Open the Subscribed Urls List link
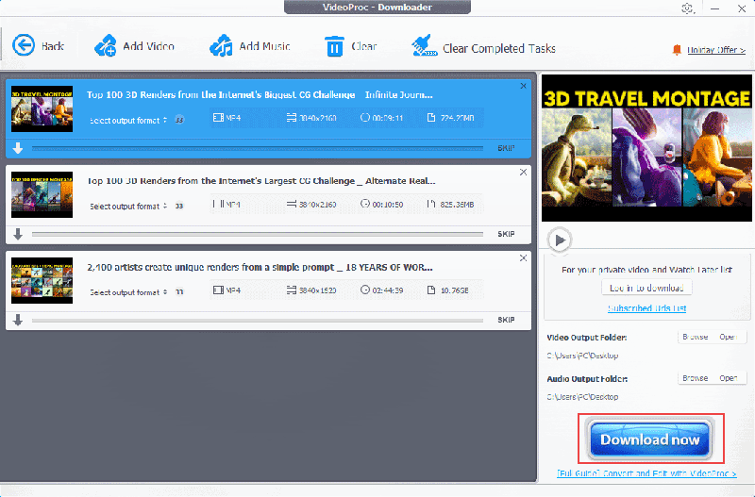This screenshot has width=755, height=497. (x=646, y=308)
